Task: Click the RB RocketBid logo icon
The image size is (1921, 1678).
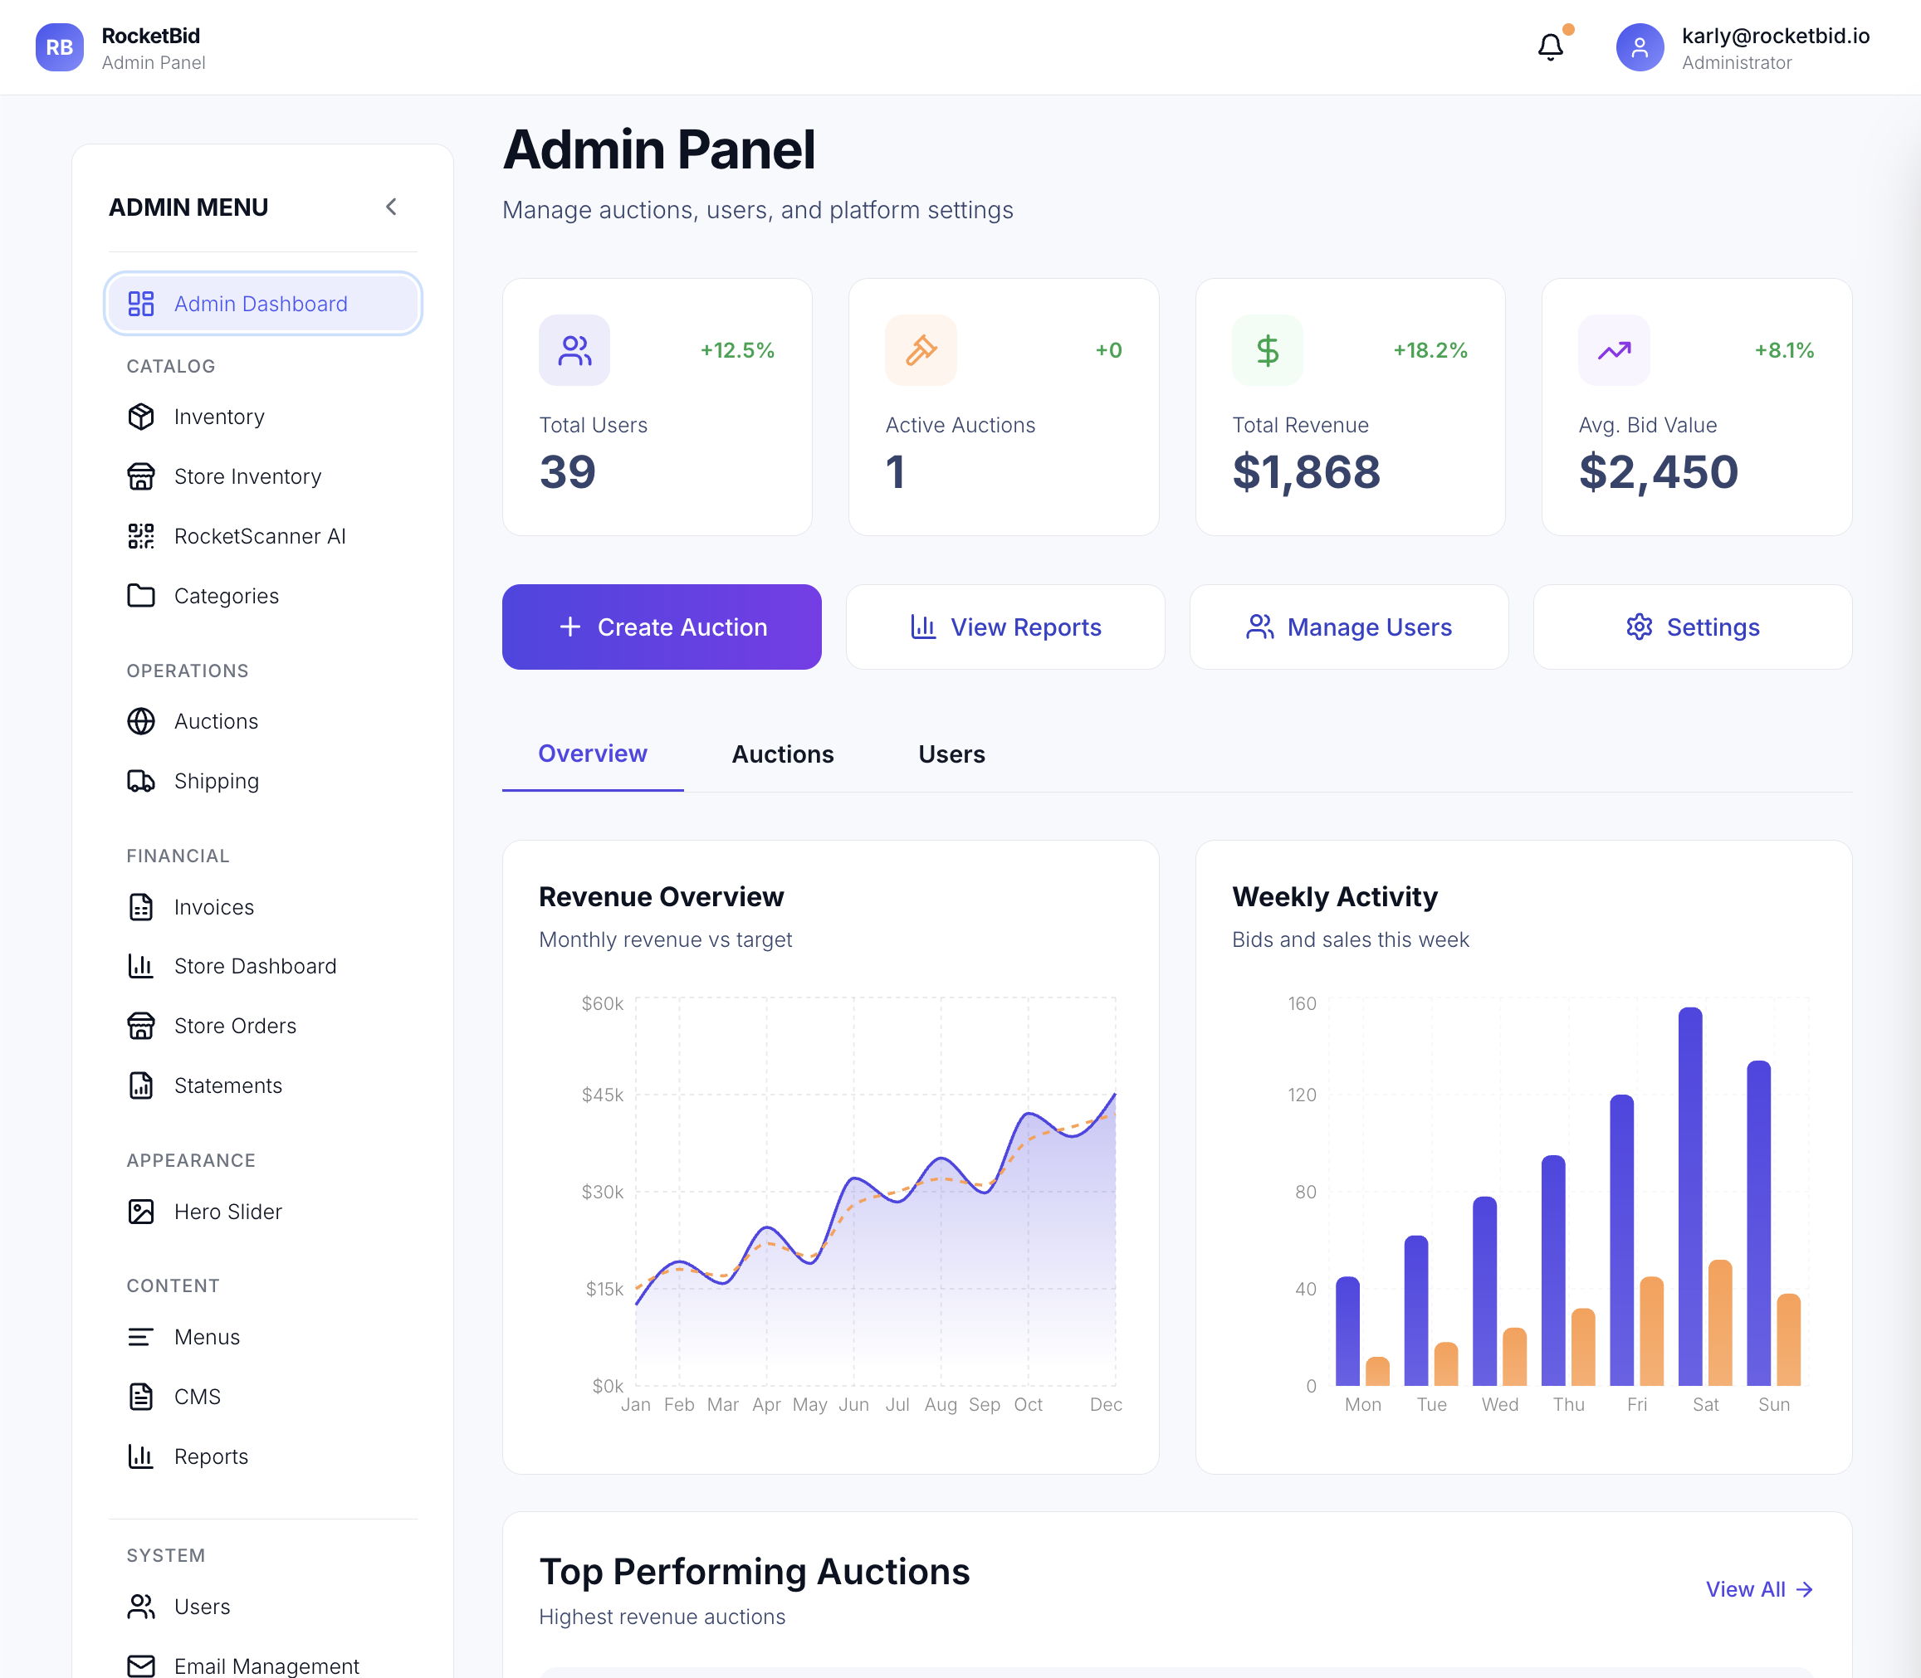Action: (x=59, y=46)
